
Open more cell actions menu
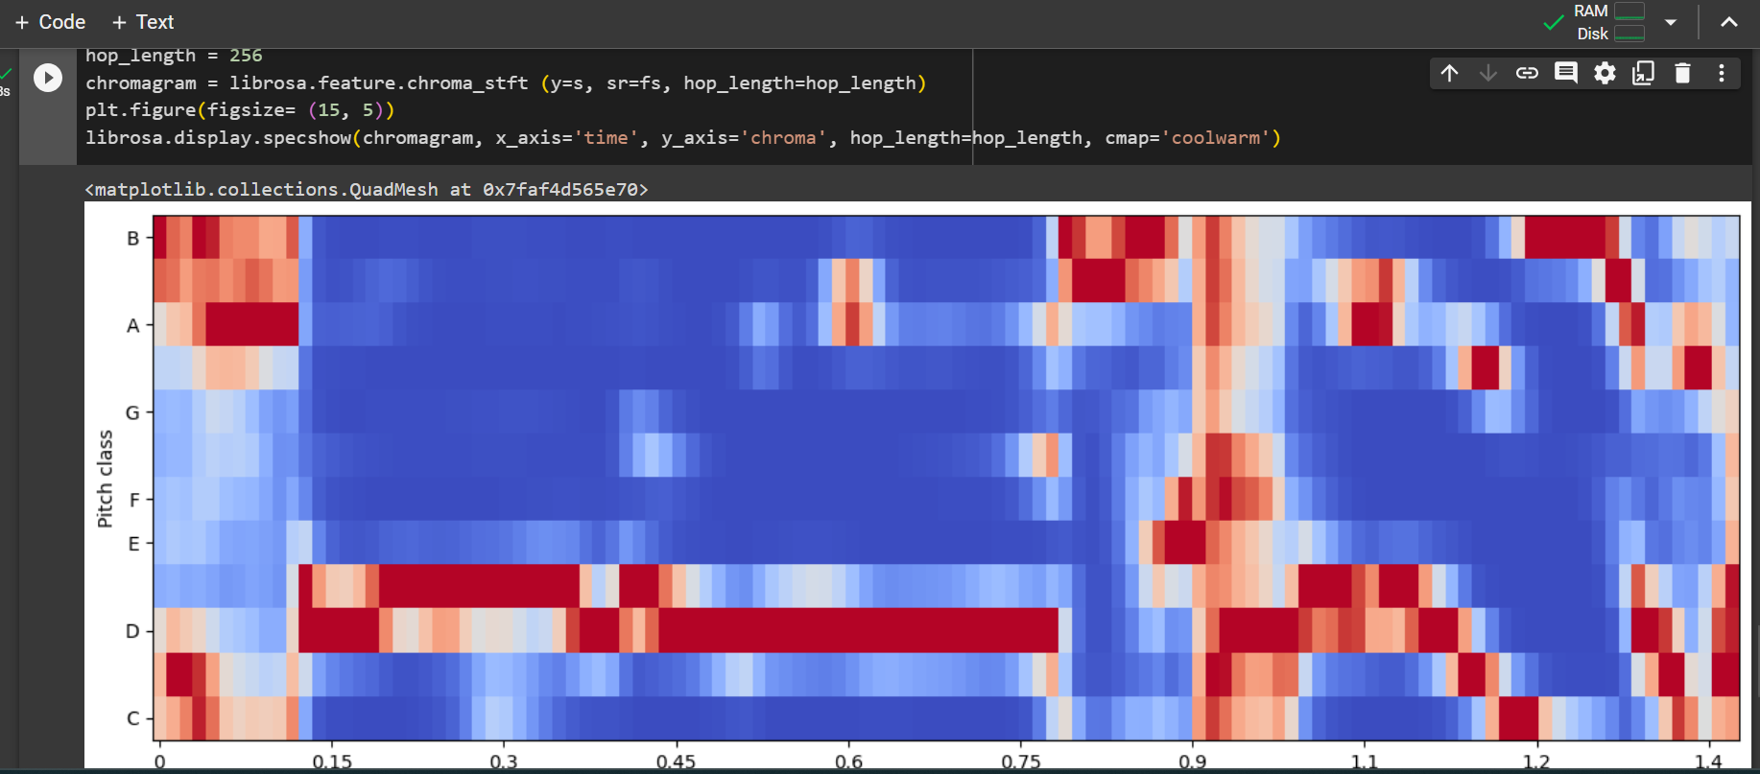pyautogui.click(x=1722, y=73)
